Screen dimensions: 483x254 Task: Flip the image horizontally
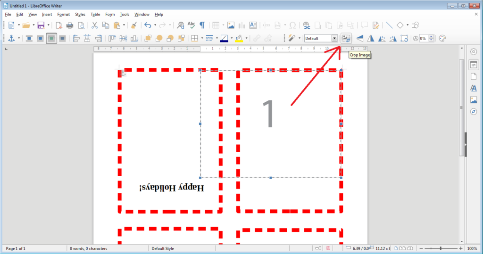coord(371,38)
